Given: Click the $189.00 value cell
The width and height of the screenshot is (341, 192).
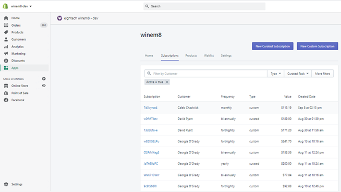Looking at the screenshot, I should coord(286,119).
